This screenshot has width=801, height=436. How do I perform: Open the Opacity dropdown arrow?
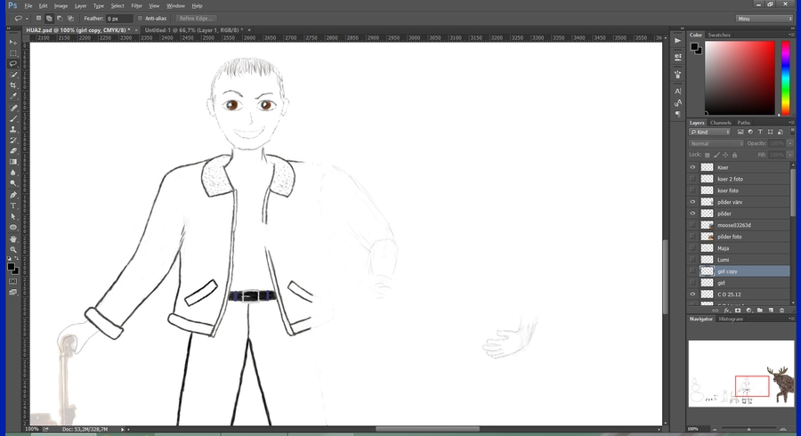tap(789, 143)
